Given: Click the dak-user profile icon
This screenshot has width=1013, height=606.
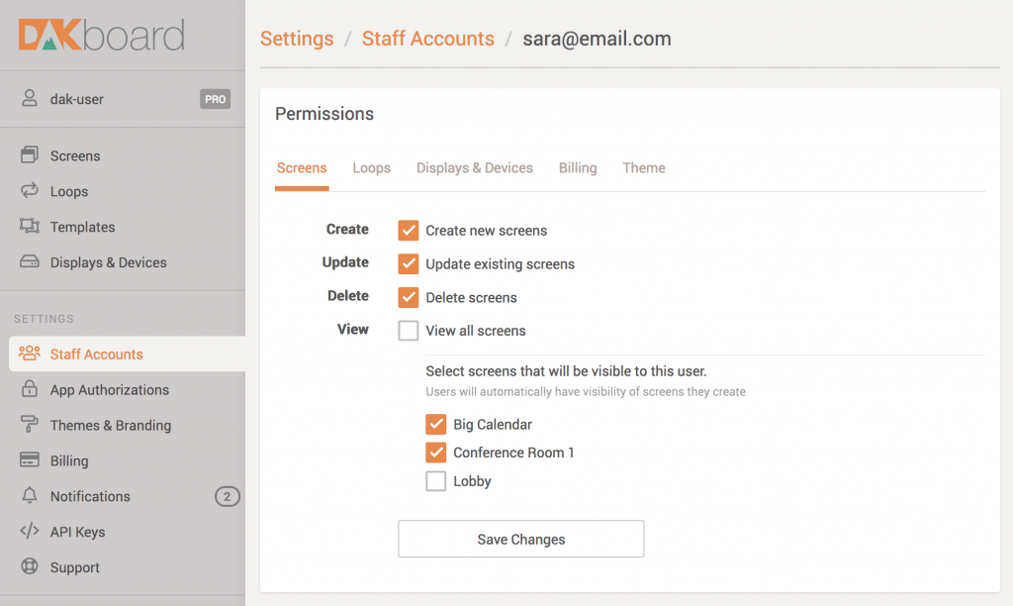Looking at the screenshot, I should [29, 98].
